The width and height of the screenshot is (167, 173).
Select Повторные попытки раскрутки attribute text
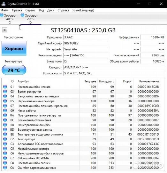tap(39, 115)
